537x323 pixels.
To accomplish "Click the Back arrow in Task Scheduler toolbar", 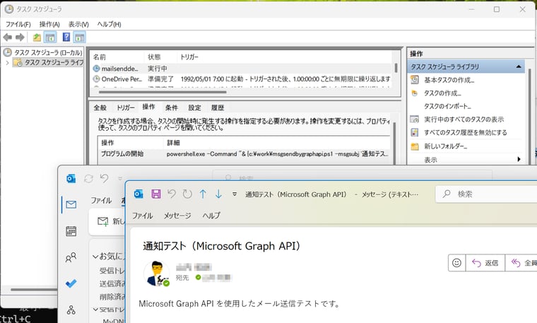I will [8, 37].
